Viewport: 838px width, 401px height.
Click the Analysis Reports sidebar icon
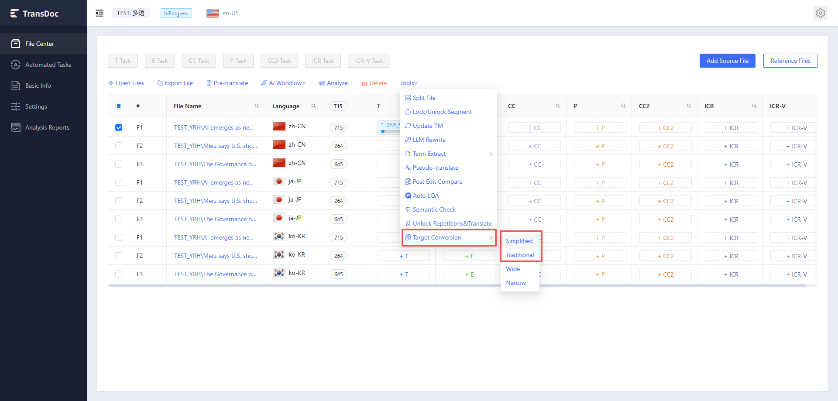[16, 127]
